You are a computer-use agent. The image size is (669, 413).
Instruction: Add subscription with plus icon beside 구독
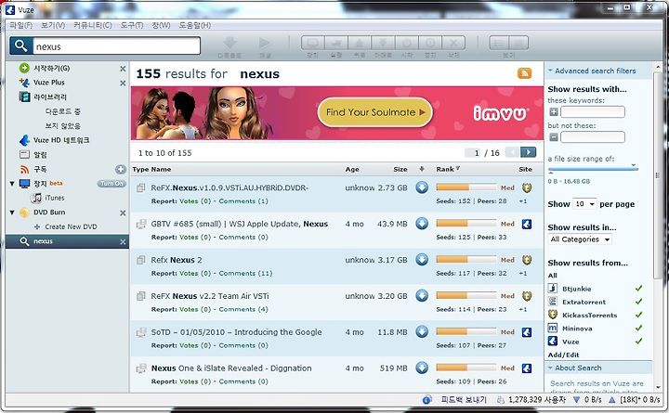coord(121,169)
